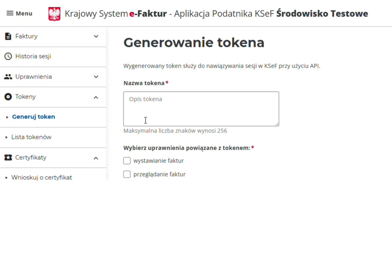This screenshot has height=261, width=392.
Task: Open Generuj token menu item
Action: (33, 117)
